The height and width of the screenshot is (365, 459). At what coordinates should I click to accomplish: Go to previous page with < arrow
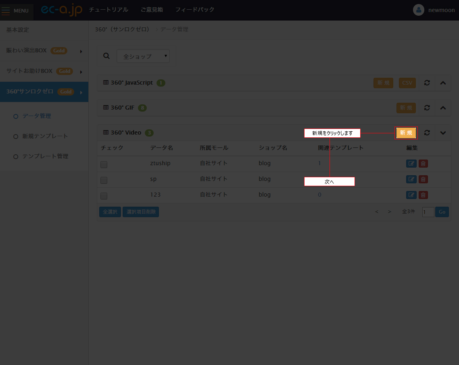pyautogui.click(x=377, y=212)
